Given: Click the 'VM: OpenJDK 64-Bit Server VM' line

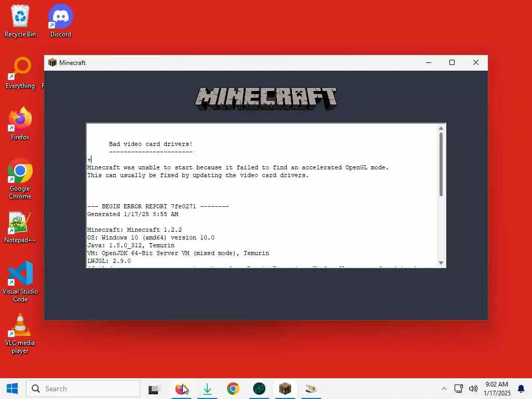Looking at the screenshot, I should (178, 253).
